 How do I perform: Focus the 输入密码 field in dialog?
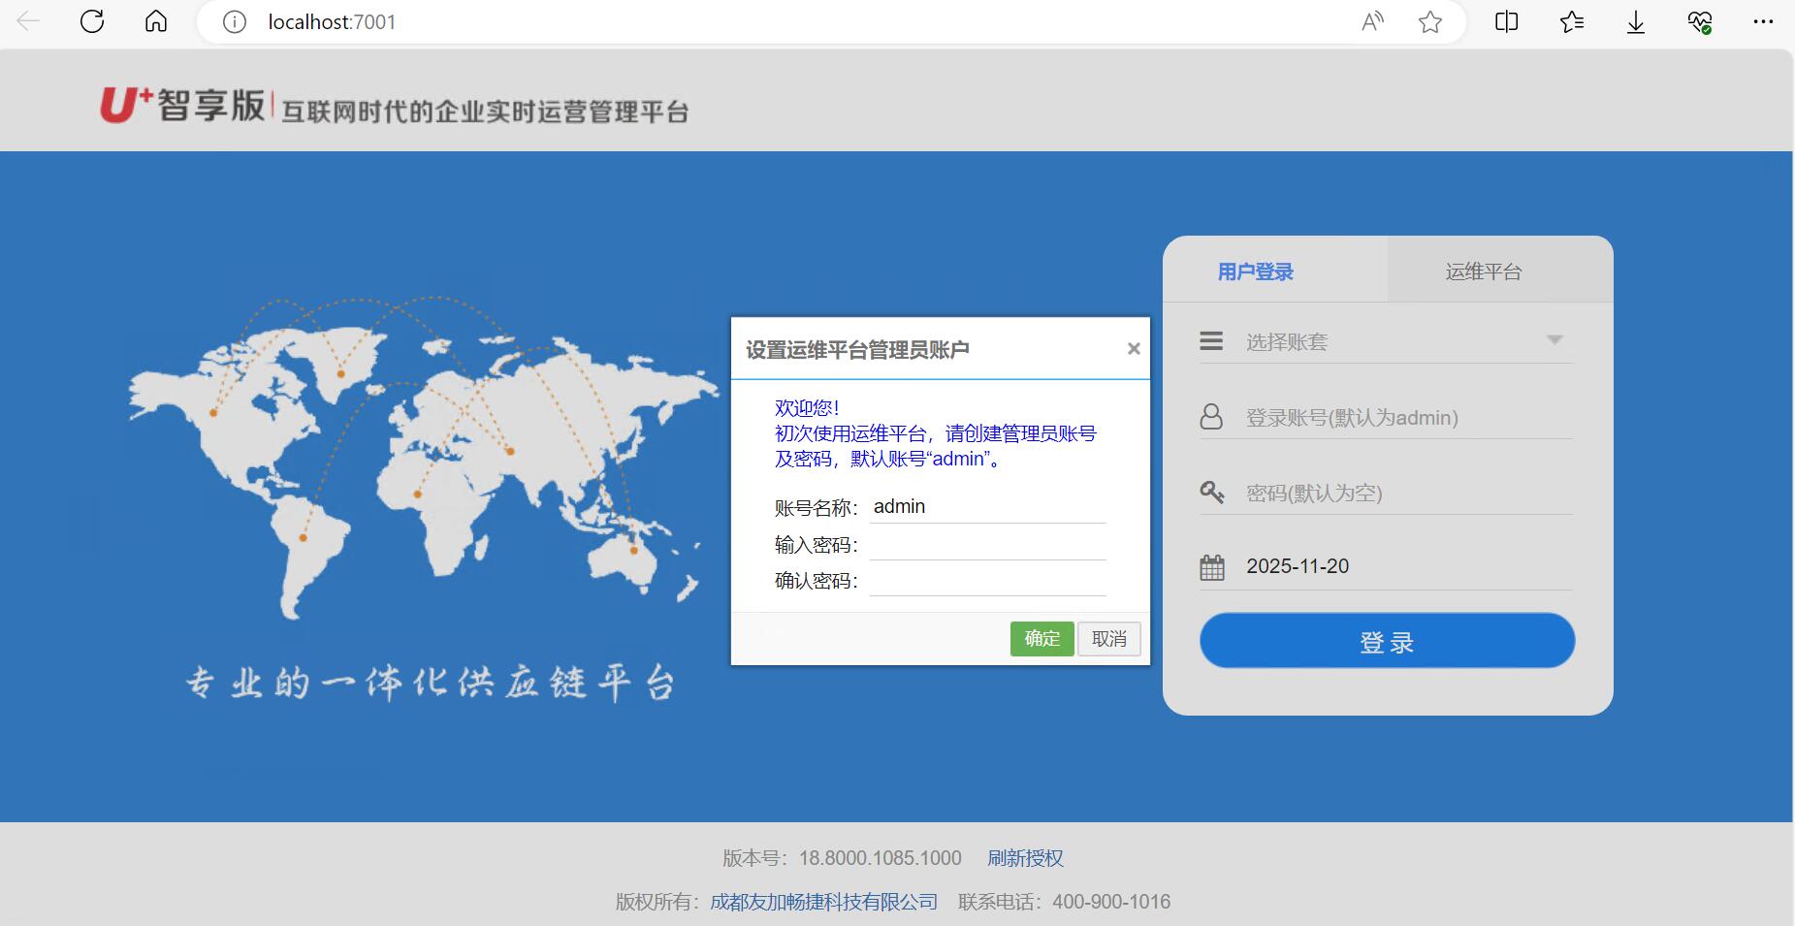(x=987, y=545)
